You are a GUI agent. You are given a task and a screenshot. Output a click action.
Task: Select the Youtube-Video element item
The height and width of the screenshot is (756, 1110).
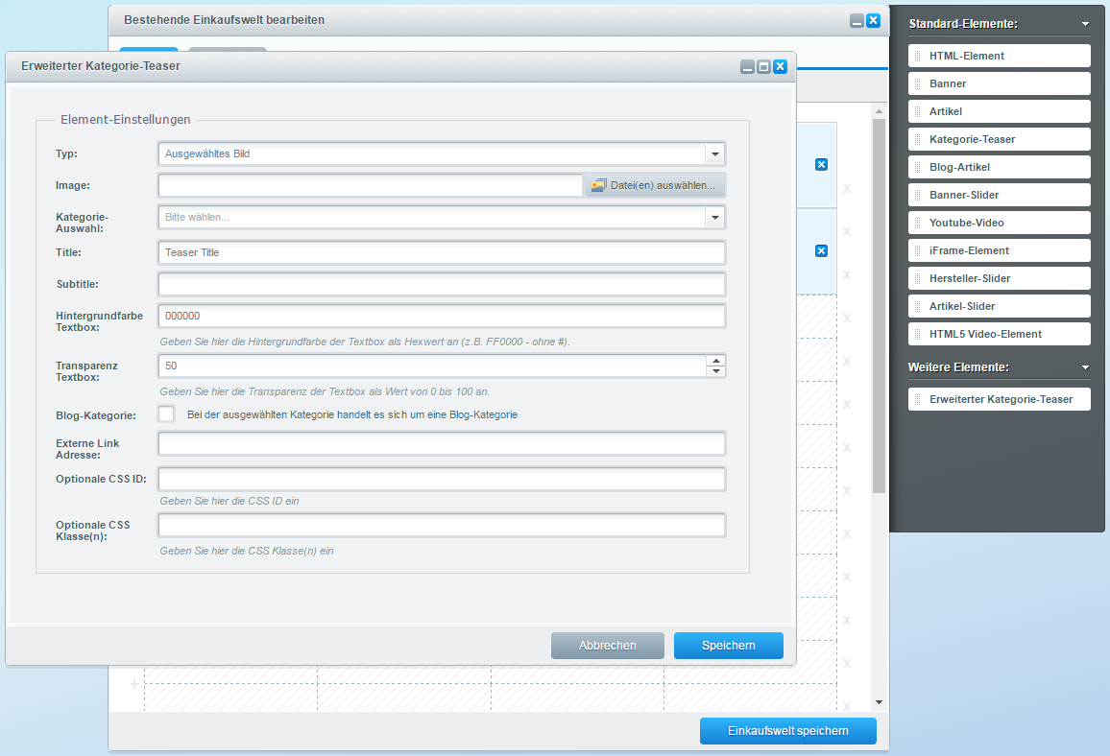click(x=999, y=223)
